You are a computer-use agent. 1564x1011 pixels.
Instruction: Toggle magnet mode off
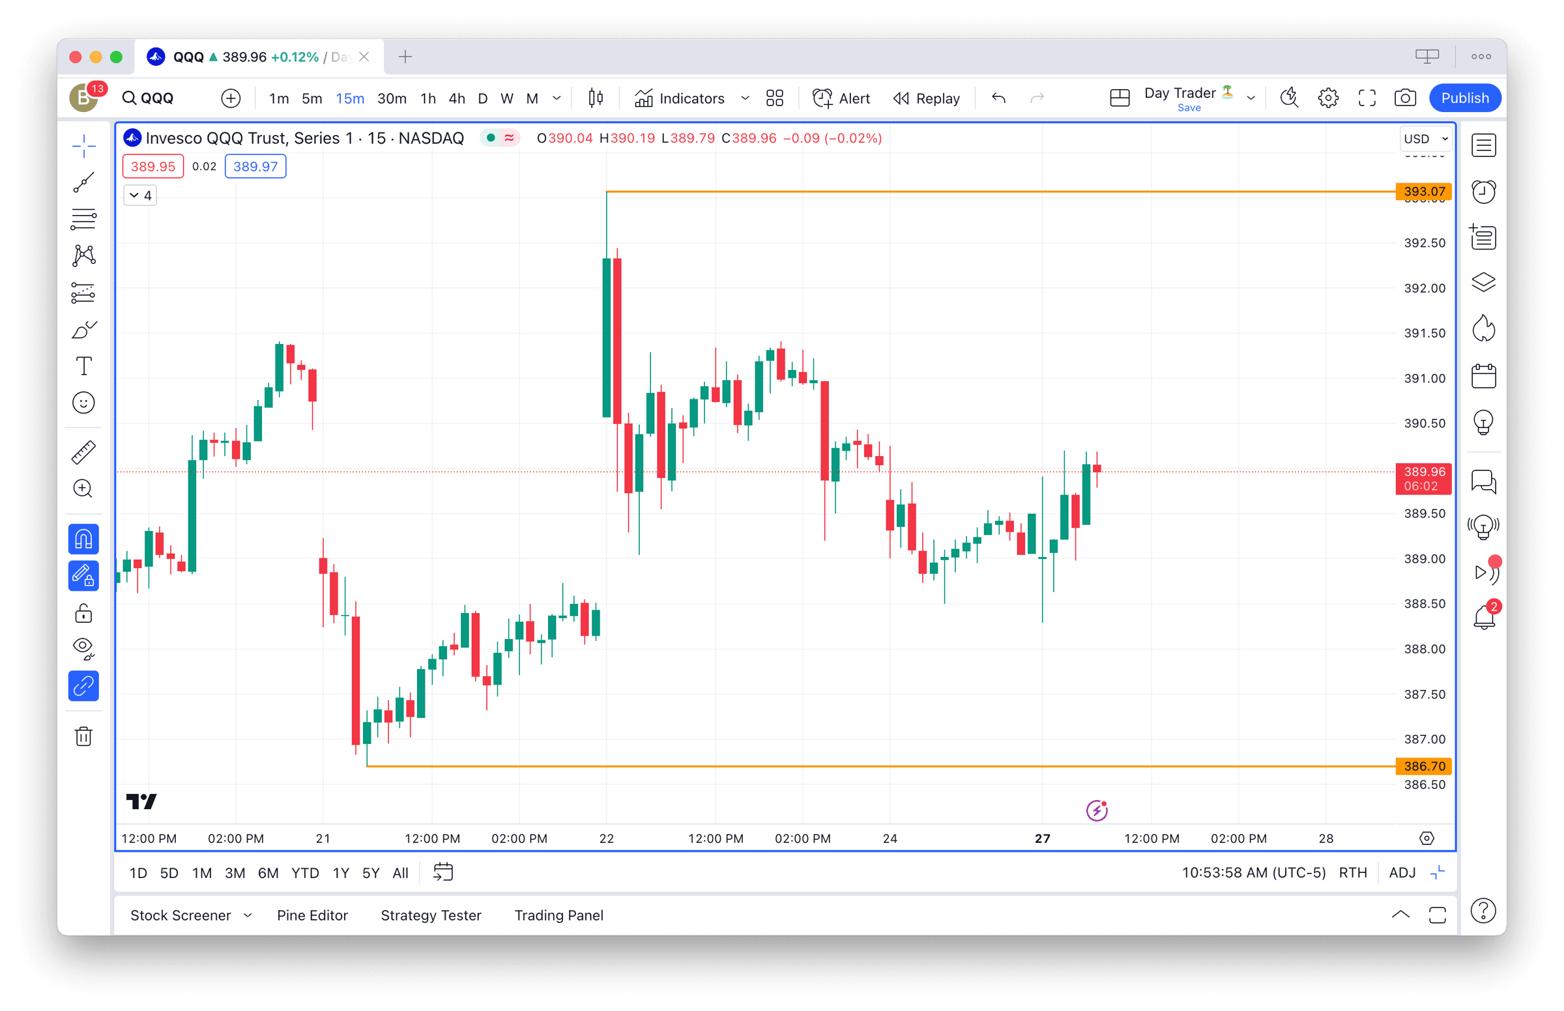[83, 539]
